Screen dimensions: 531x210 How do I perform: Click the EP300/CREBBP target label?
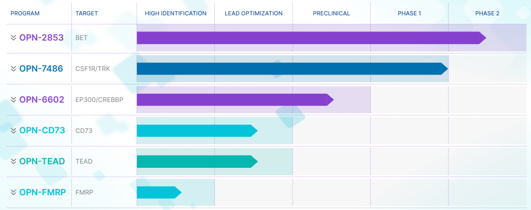click(99, 100)
